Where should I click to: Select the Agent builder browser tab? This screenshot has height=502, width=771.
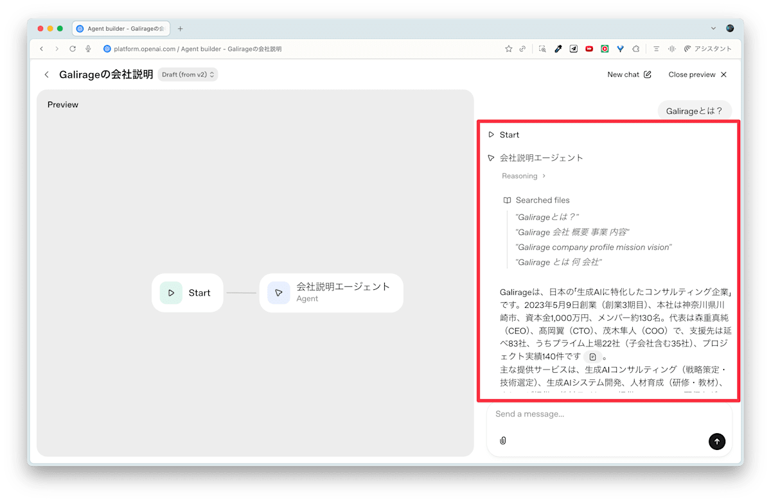[121, 29]
